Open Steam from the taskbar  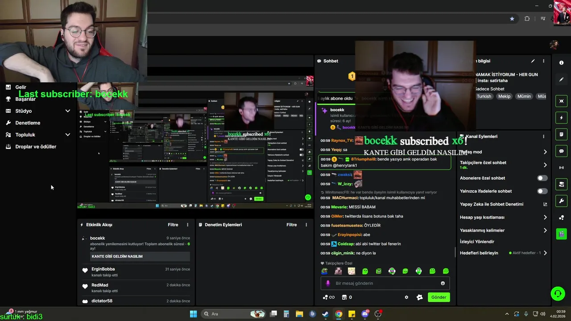pos(326,314)
